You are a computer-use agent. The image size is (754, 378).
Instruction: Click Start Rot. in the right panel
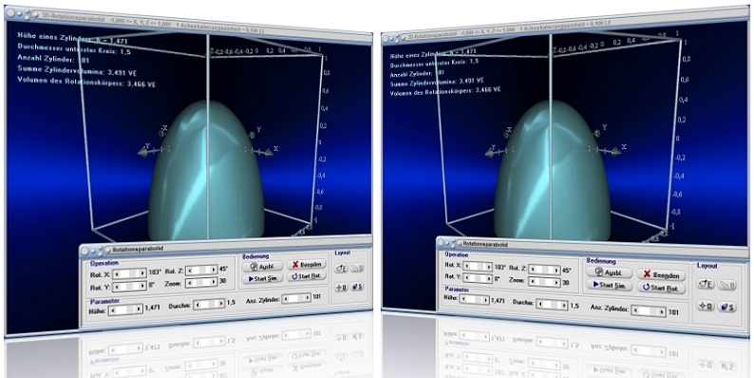pos(661,288)
